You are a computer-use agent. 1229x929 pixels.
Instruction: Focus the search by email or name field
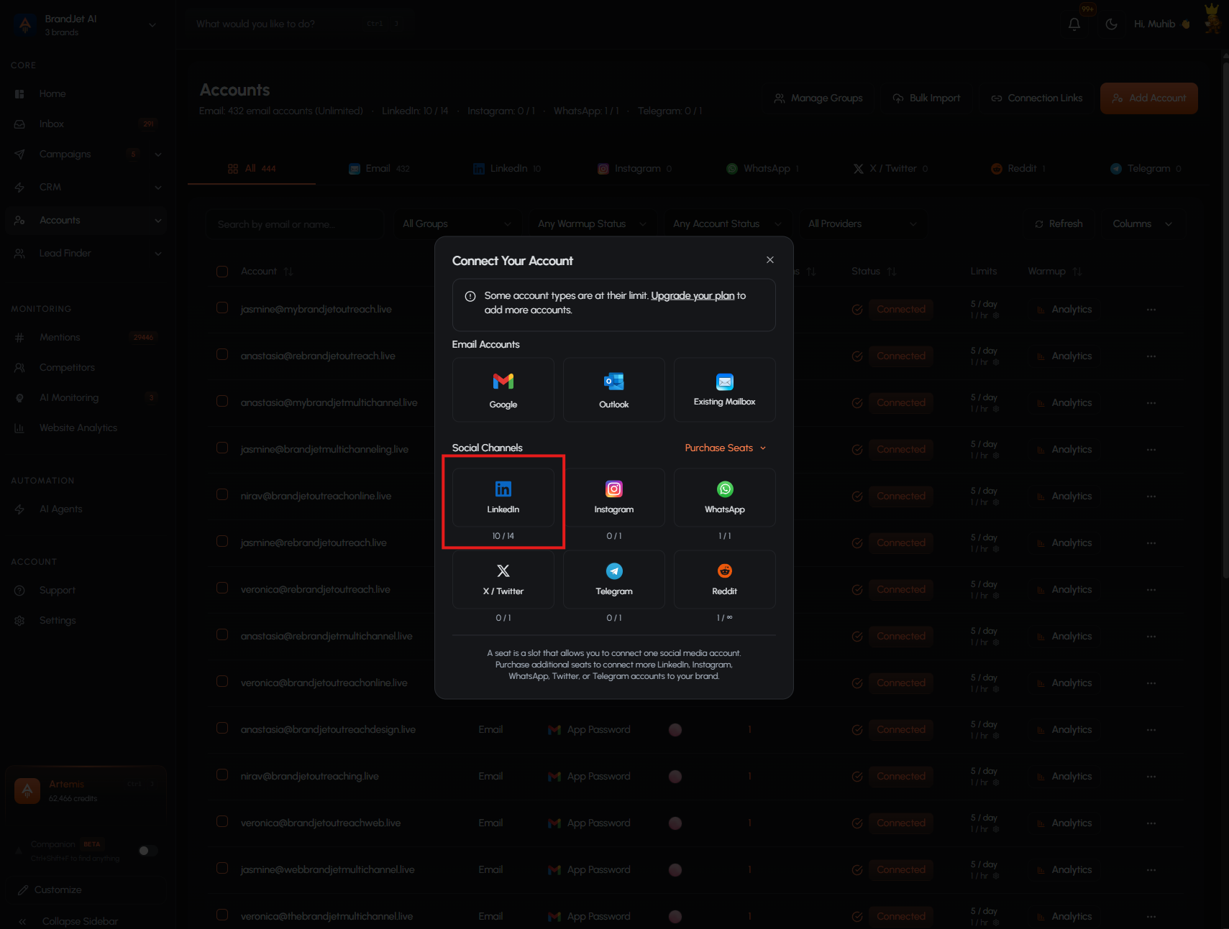pos(295,223)
